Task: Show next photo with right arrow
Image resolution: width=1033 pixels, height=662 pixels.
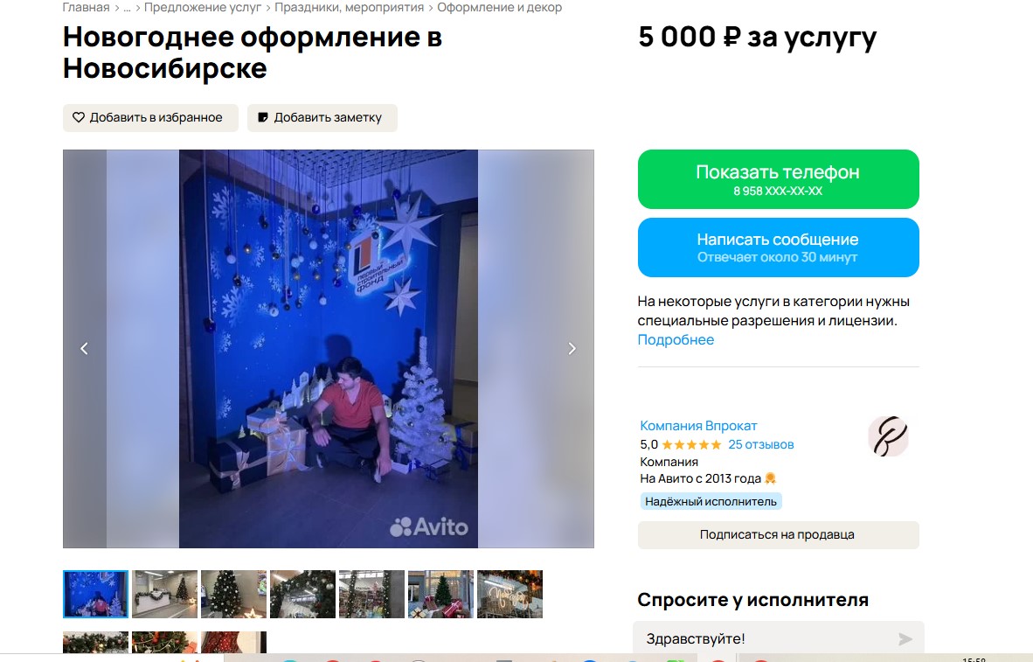Action: tap(572, 349)
